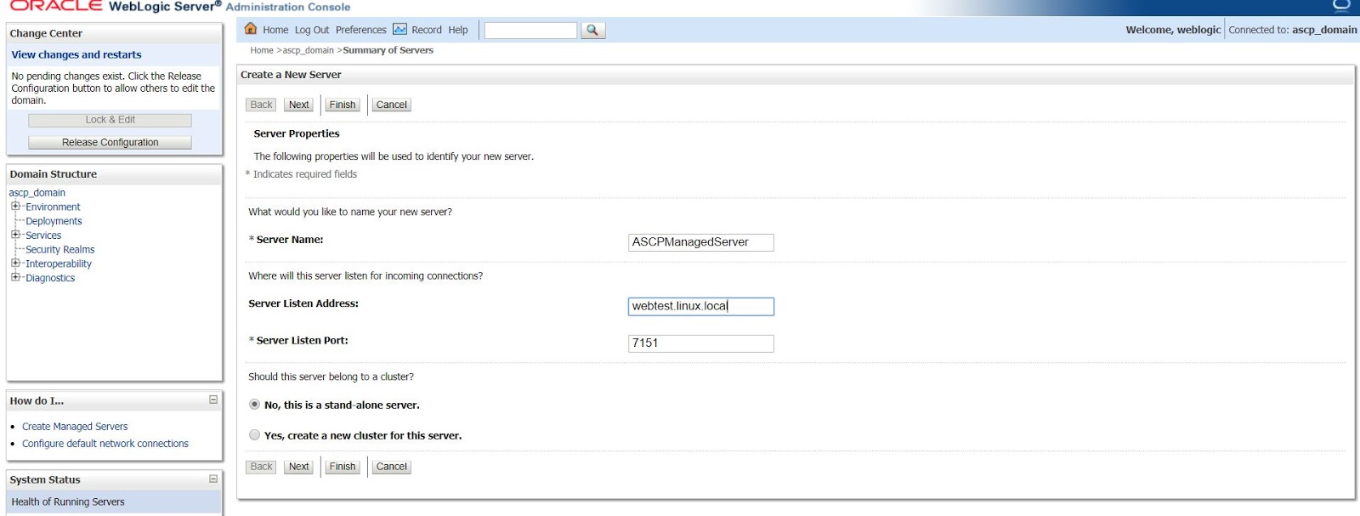
Task: Click ascp_domain in the breadcrumb
Action: coord(308,50)
